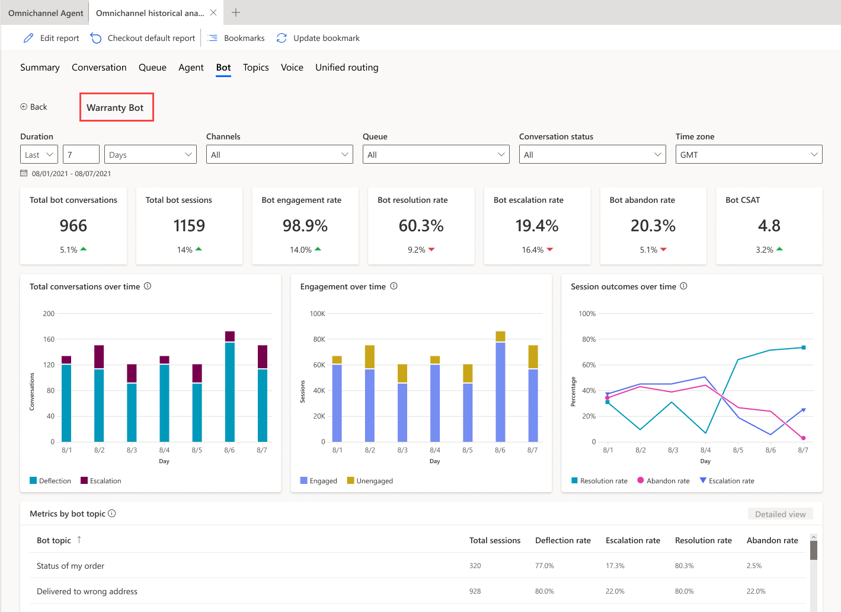Expand the Queue dropdown
Screen dimensions: 841x612
pyautogui.click(x=436, y=154)
